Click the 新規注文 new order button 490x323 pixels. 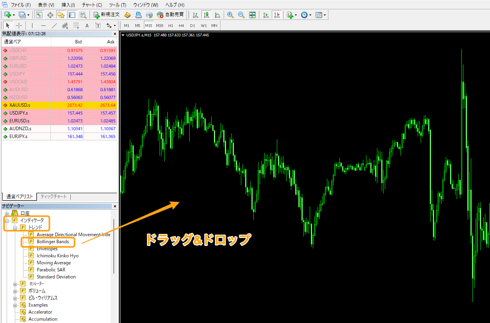coord(107,15)
